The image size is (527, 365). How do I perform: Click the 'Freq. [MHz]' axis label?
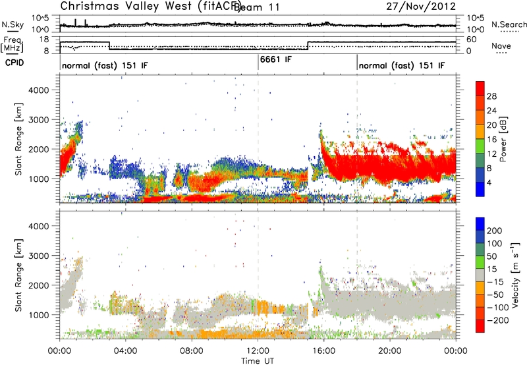[13, 45]
